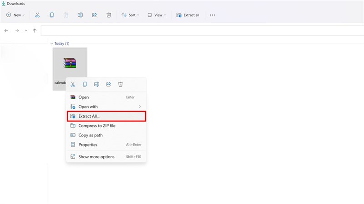Navigate up one folder with the Up arrow
This screenshot has width=364, height=204.
(x=35, y=30)
